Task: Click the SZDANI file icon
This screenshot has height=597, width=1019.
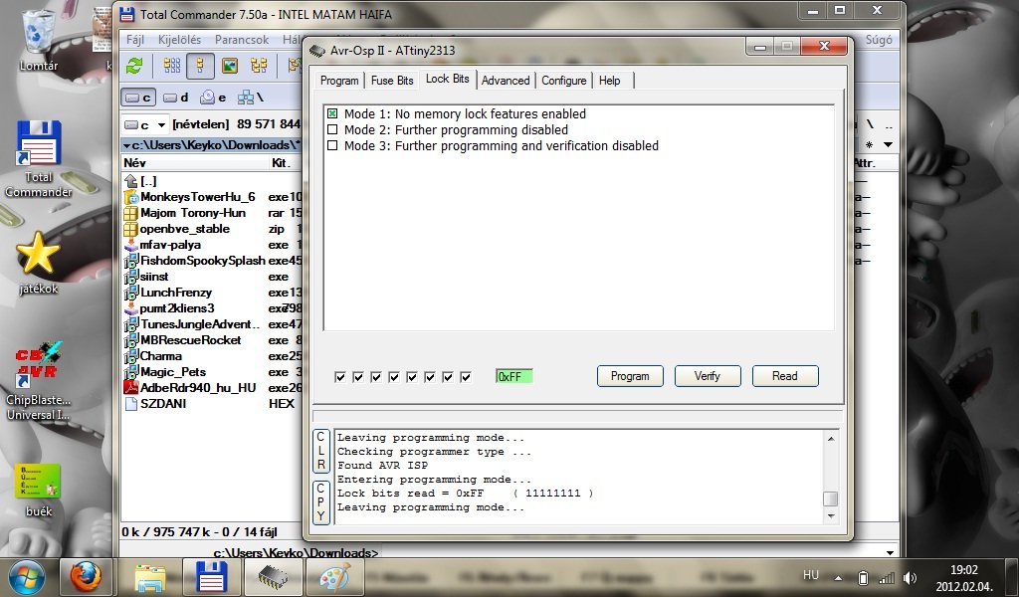Action: click(130, 403)
